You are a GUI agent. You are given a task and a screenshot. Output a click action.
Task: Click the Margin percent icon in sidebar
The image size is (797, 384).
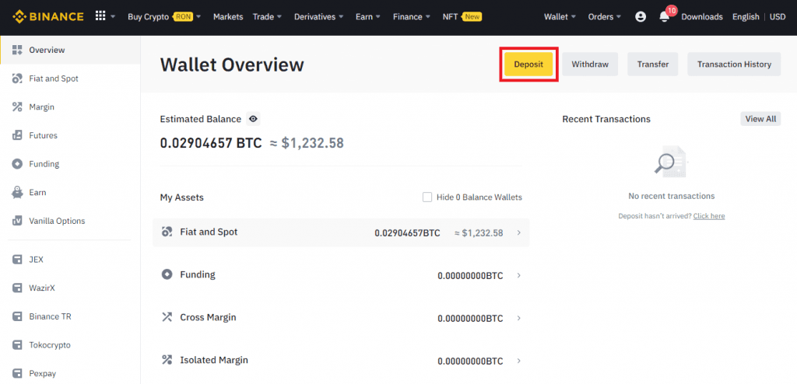click(x=16, y=107)
